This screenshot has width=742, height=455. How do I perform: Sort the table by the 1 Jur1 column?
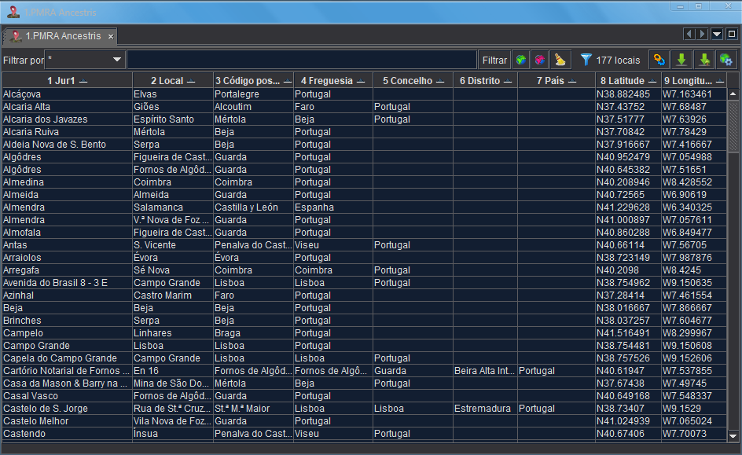click(67, 81)
